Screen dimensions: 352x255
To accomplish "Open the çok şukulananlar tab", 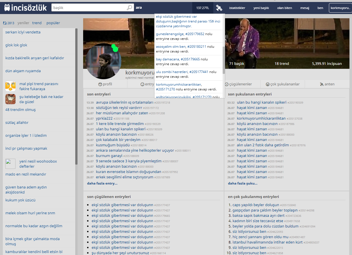I will (283, 84).
